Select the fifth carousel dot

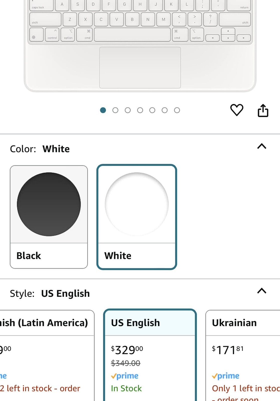pyautogui.click(x=152, y=110)
